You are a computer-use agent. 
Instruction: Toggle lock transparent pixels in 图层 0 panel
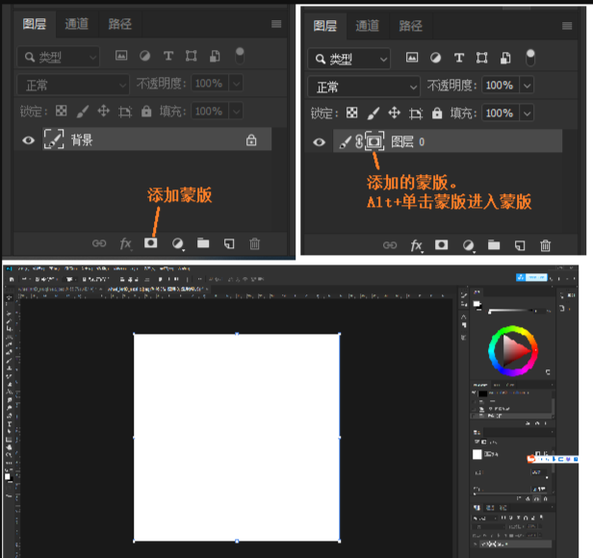[351, 113]
